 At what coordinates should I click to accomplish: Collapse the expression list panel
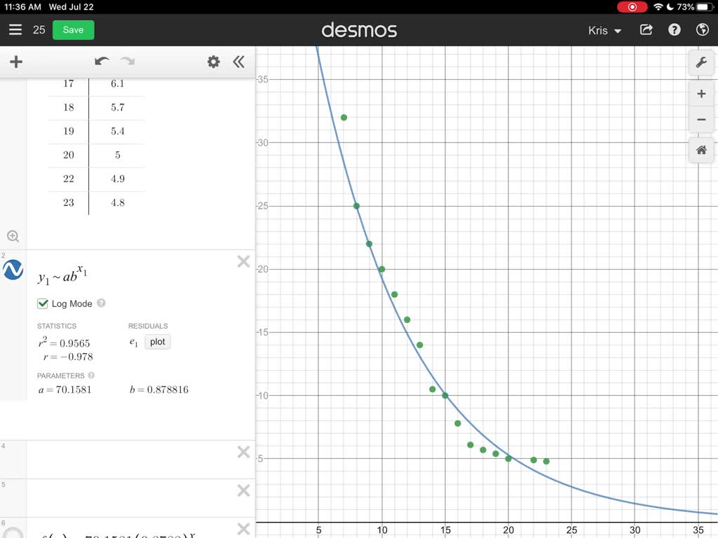coord(238,62)
